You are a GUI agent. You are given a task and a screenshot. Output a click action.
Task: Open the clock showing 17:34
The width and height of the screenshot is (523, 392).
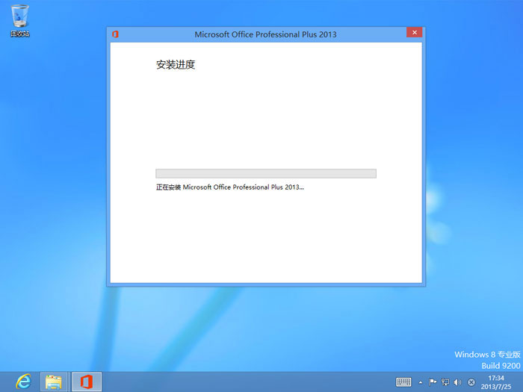(495, 378)
